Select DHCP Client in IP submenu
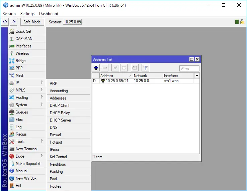247x191 pixels. click(69, 106)
